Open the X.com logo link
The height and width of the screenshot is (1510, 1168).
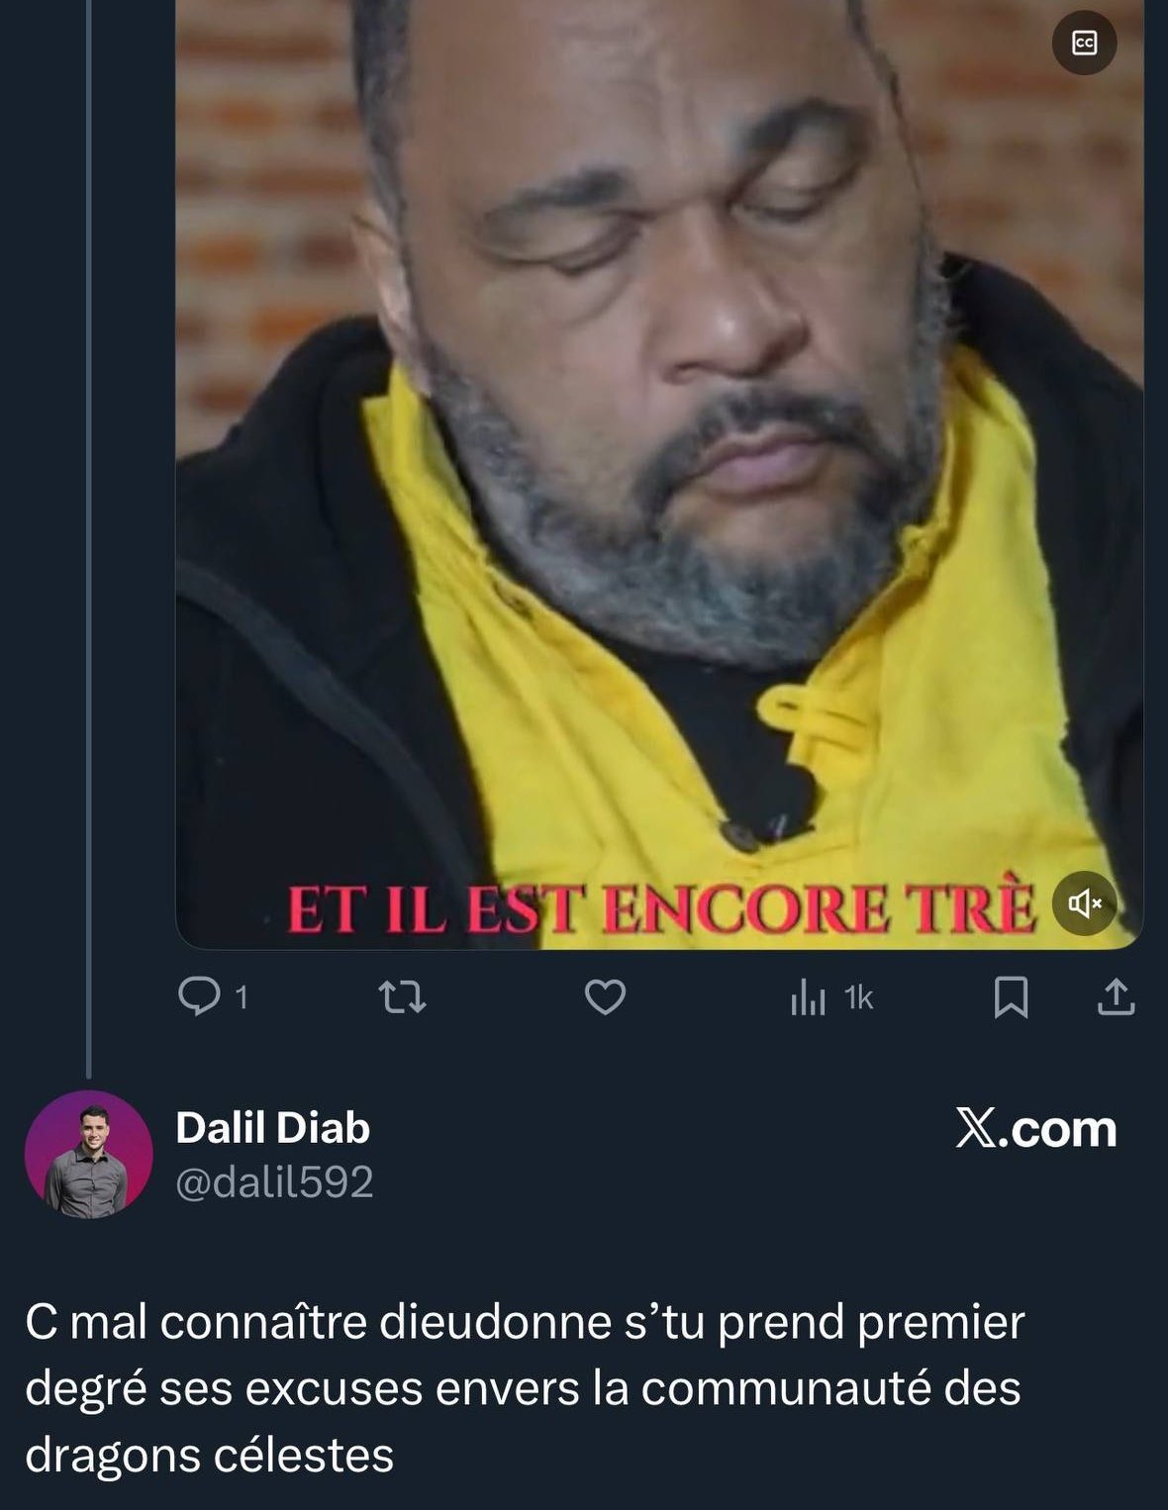tap(1035, 1129)
